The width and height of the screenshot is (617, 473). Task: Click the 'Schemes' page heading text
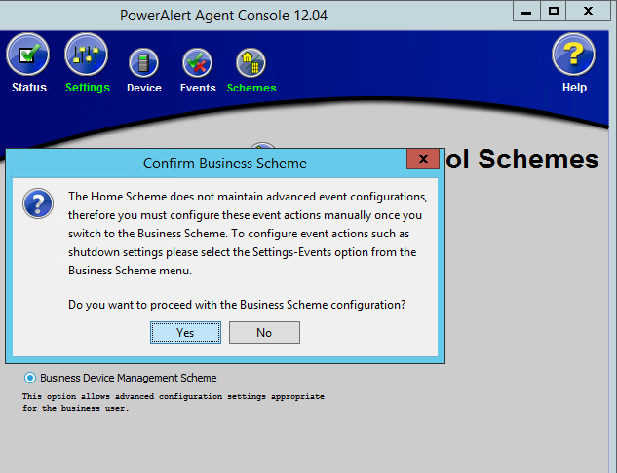538,160
